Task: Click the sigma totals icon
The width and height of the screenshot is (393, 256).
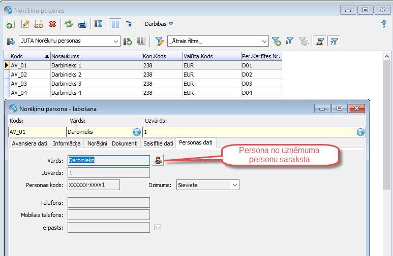Action: coord(98,24)
